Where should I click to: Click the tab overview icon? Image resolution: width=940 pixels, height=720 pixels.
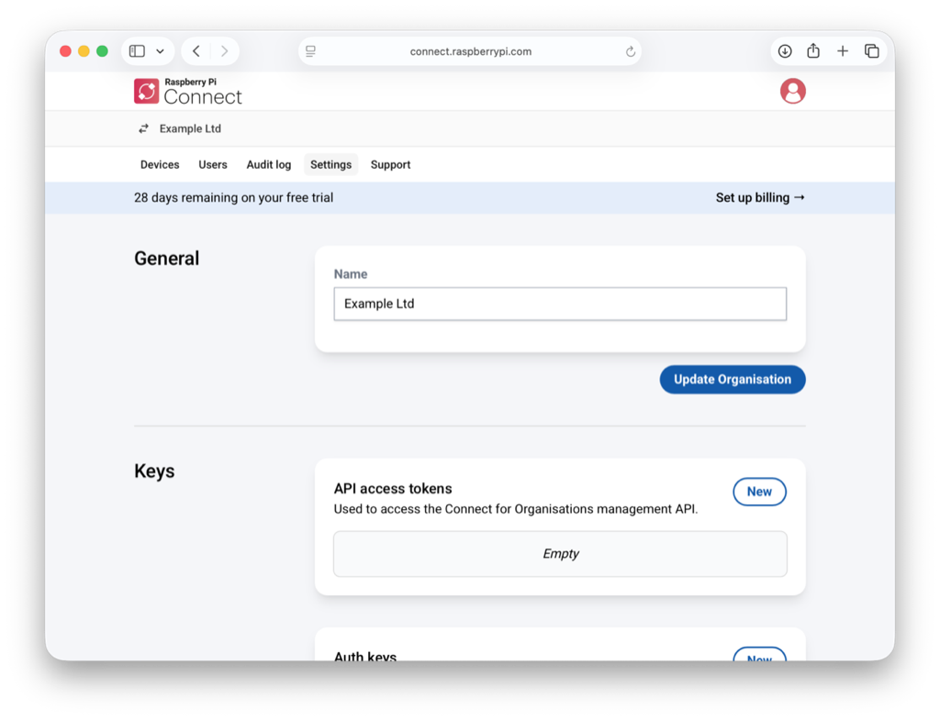[871, 51]
